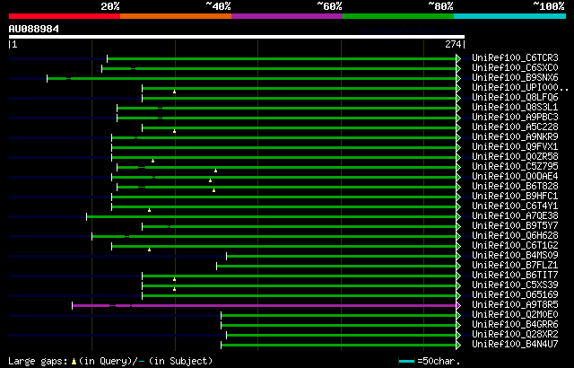Screen dimensions: 574x368
Task: Click the "=50char." scale legend text
Action: (439, 362)
